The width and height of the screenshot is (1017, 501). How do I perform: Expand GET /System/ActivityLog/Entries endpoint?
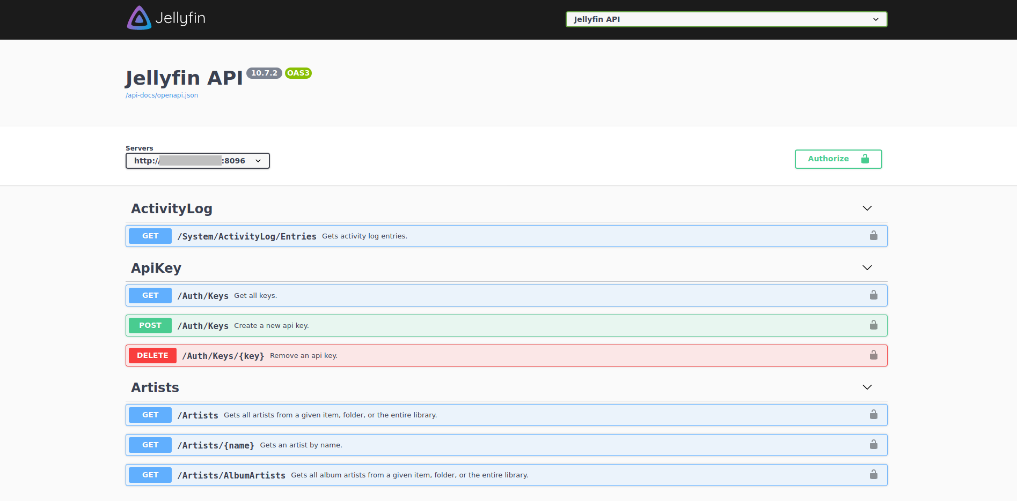247,236
